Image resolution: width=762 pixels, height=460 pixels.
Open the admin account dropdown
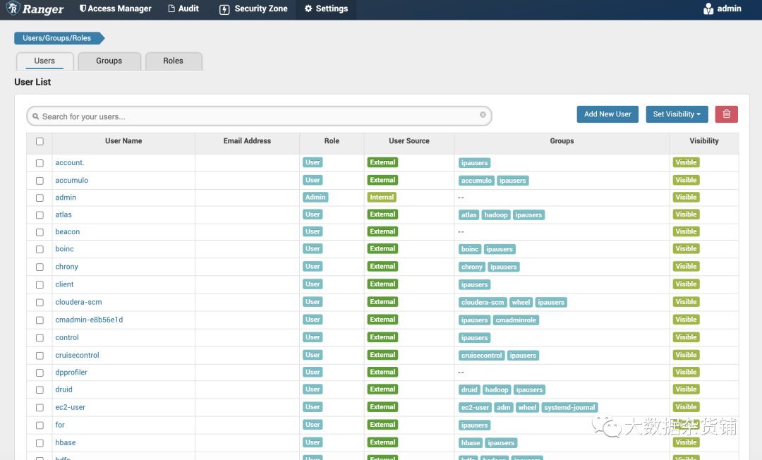(x=722, y=8)
